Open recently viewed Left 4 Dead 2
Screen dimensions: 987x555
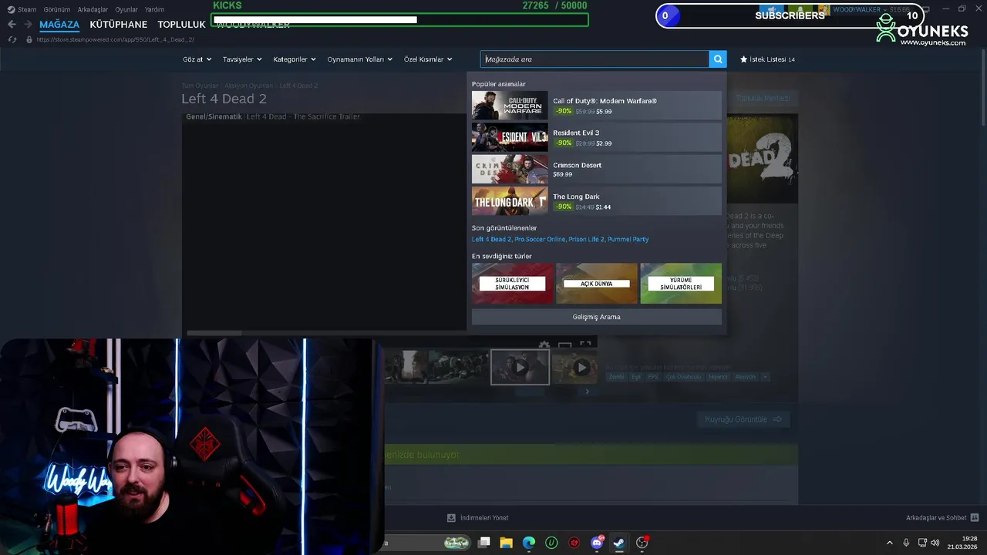click(491, 240)
